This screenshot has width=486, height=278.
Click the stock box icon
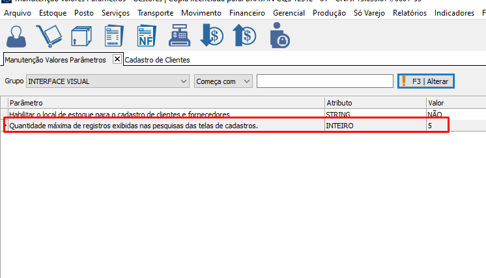(81, 35)
